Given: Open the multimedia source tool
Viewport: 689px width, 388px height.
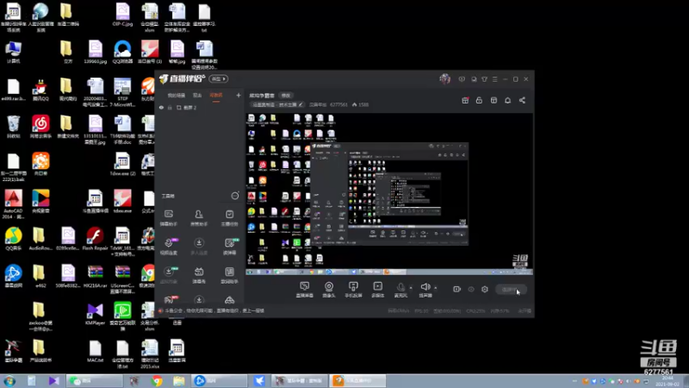Looking at the screenshot, I should click(377, 290).
